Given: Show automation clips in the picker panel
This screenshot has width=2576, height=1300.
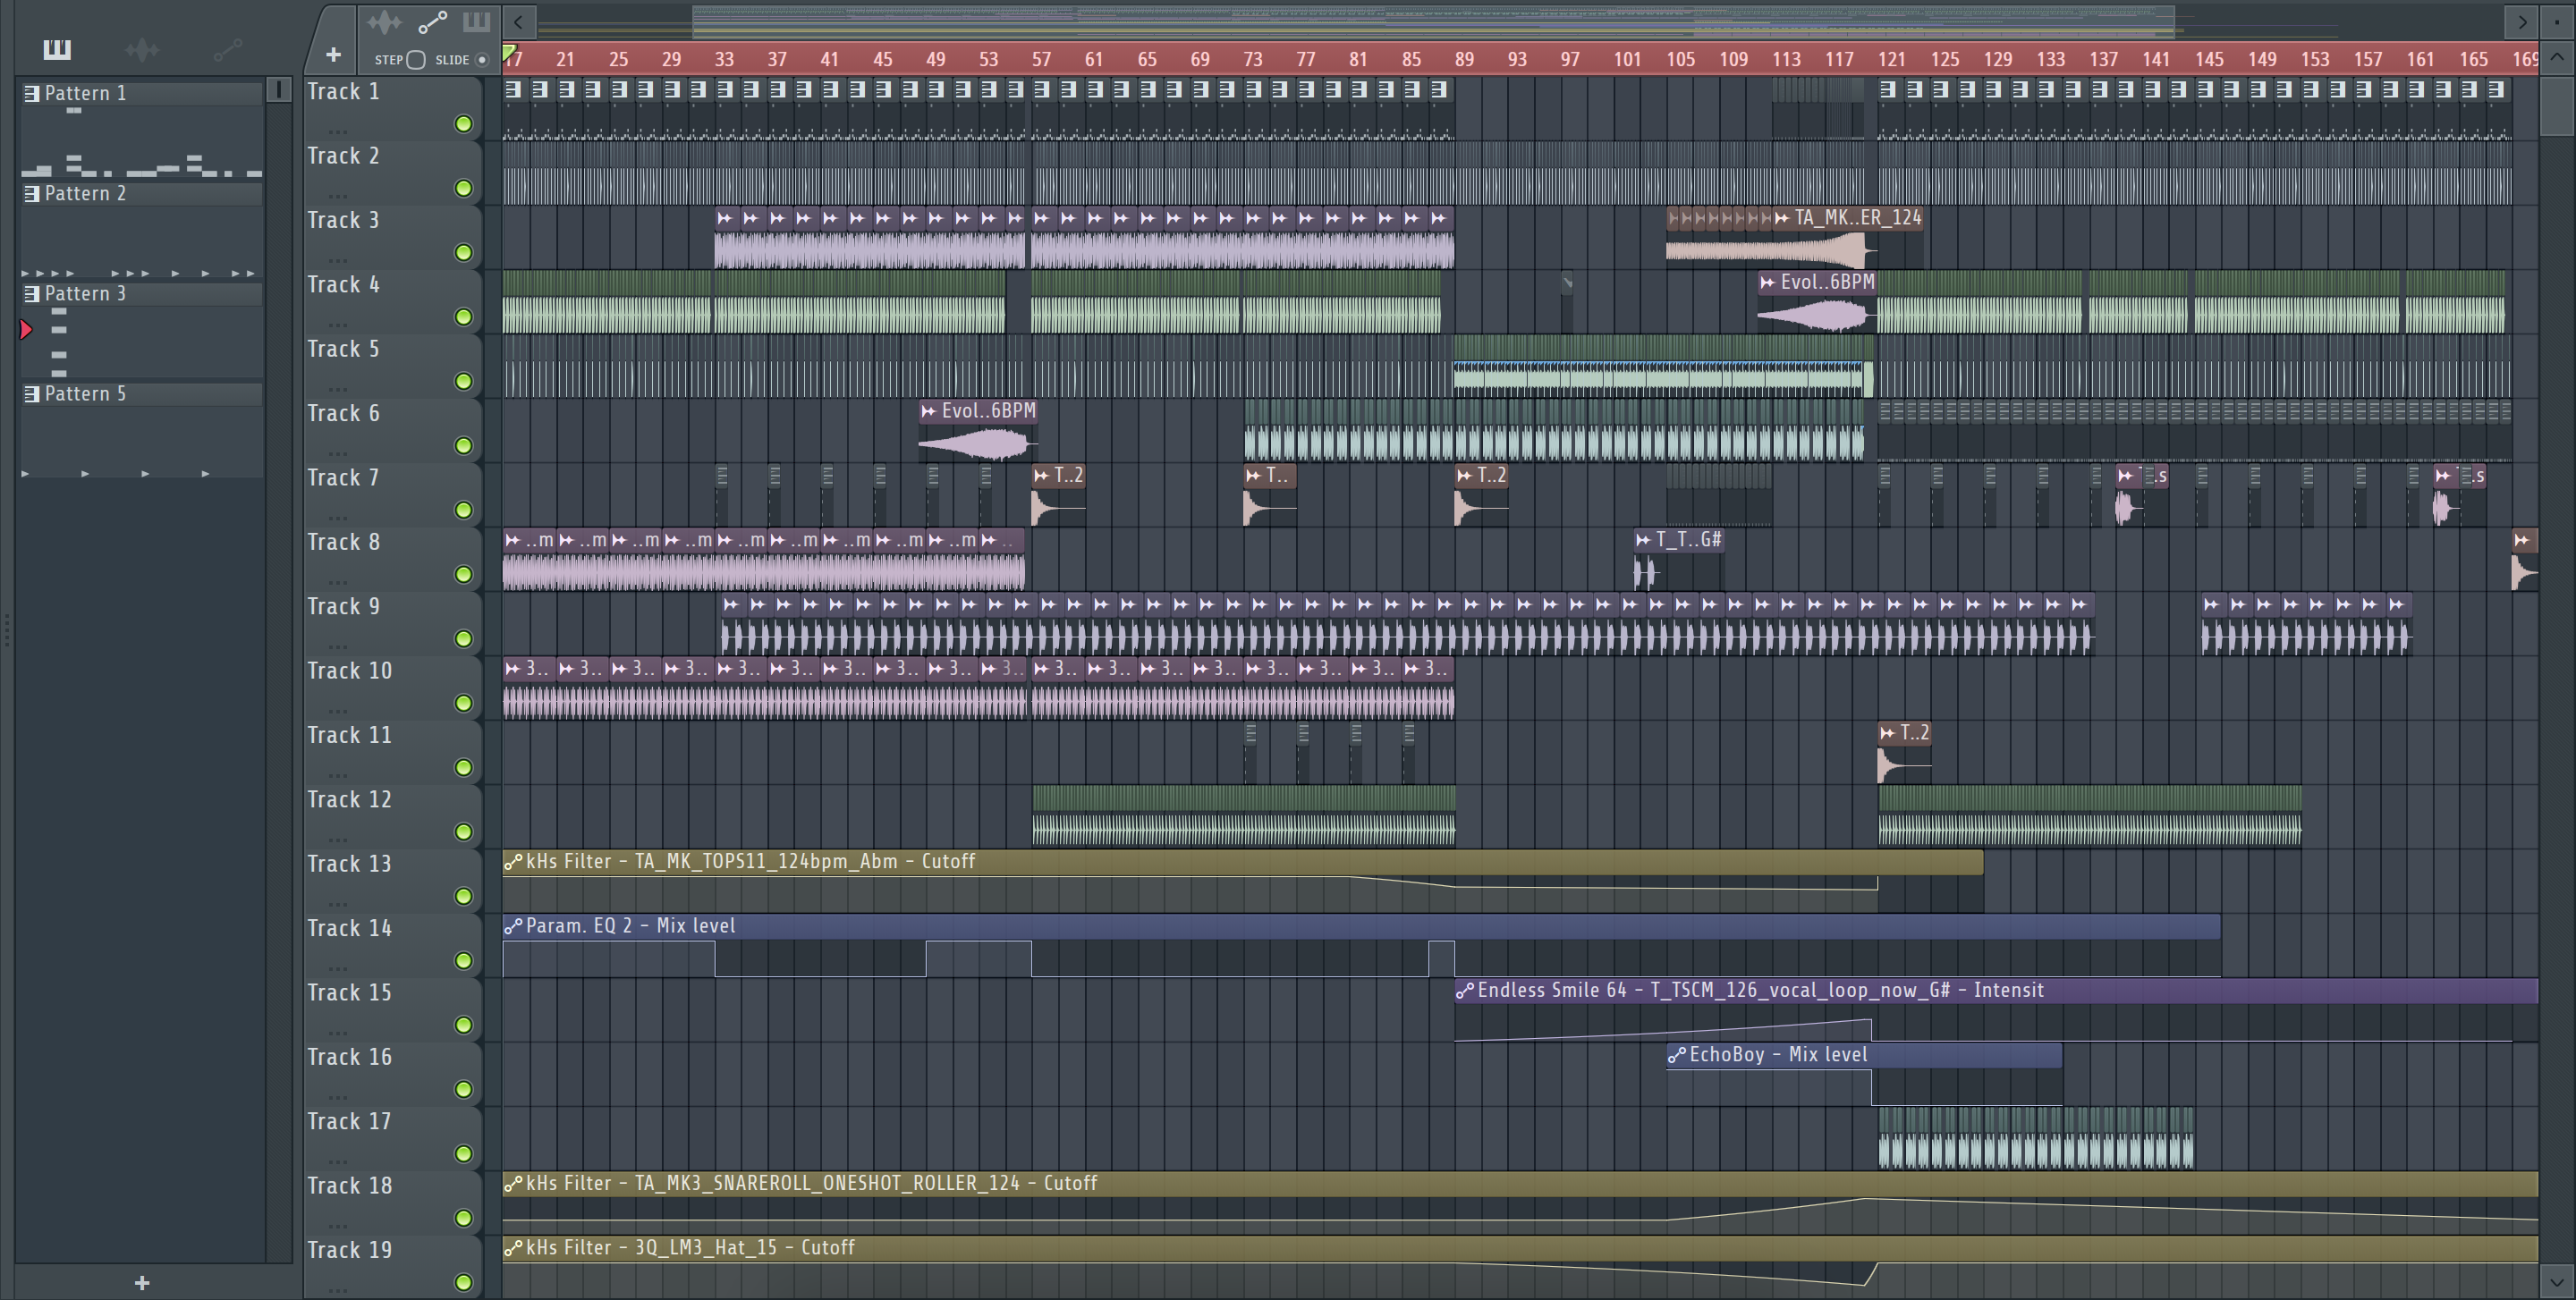Looking at the screenshot, I should click(x=228, y=49).
